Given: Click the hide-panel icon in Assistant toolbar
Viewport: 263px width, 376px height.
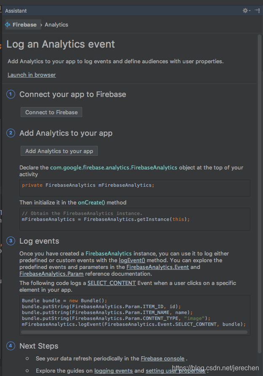Looking at the screenshot, I should pyautogui.click(x=257, y=11).
